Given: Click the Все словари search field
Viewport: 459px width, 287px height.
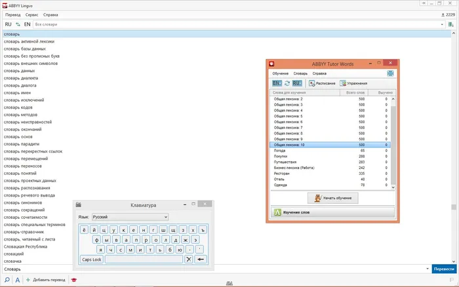Looking at the screenshot, I should click(236, 25).
